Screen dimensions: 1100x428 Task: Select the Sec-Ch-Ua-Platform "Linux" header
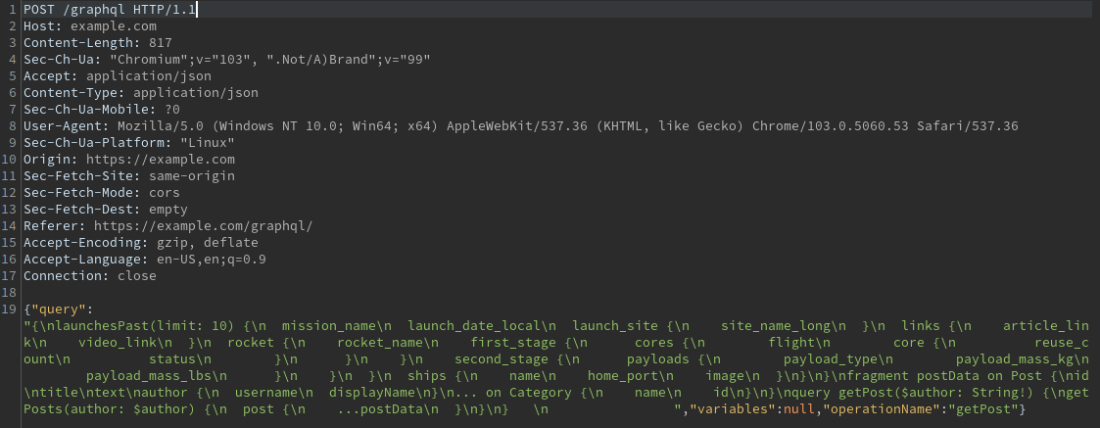click(x=129, y=142)
